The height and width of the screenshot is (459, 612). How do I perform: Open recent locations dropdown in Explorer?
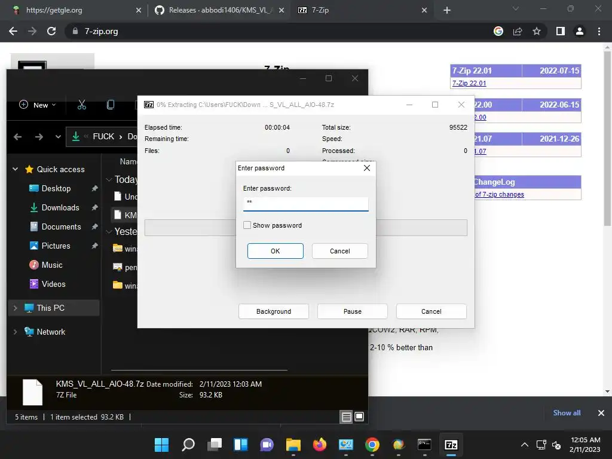pos(58,137)
